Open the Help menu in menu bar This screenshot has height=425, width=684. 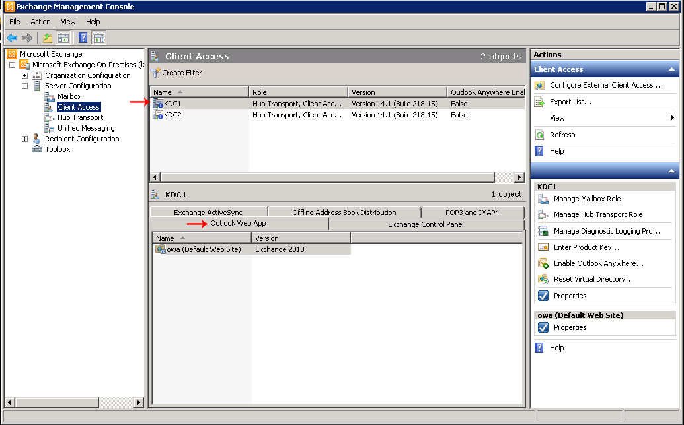point(93,22)
